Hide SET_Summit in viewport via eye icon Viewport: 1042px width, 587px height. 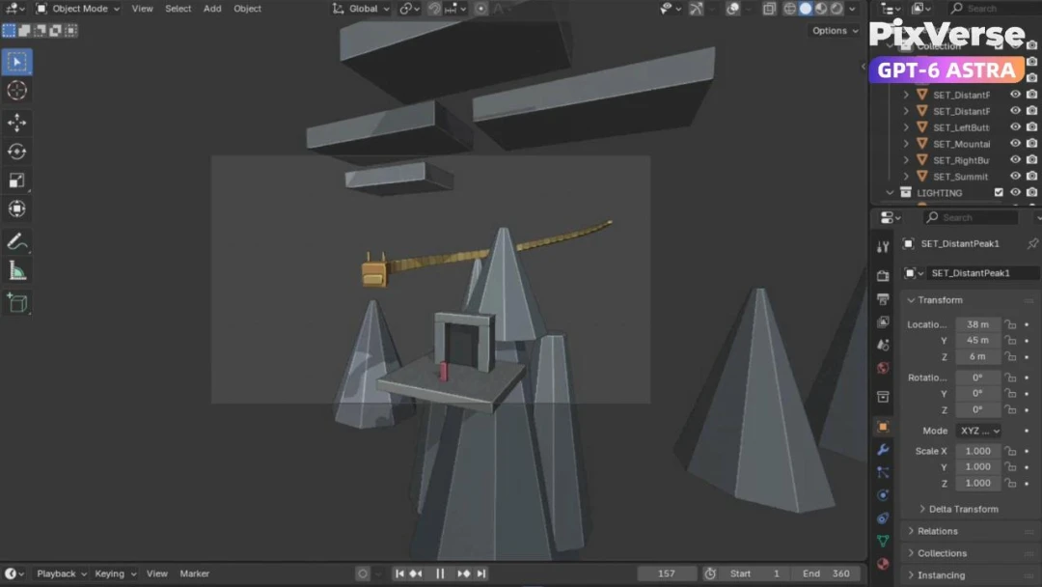tap(1015, 176)
